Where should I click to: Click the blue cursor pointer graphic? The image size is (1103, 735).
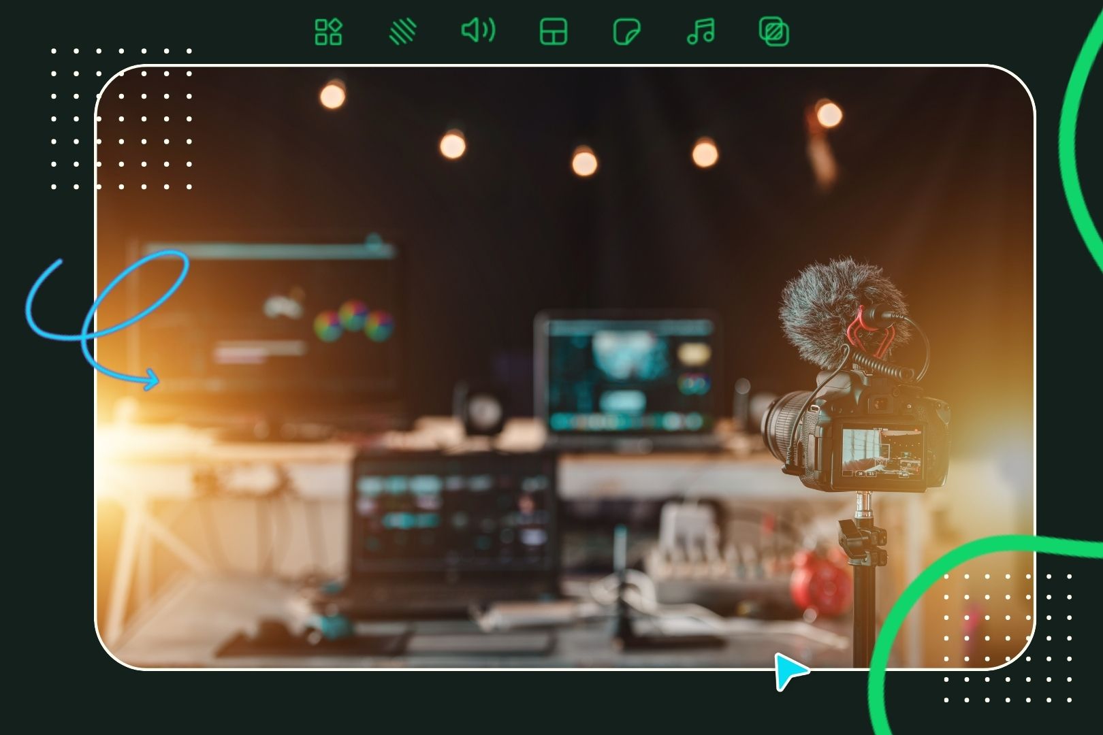[790, 670]
